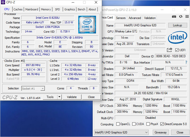190x137 pixels.
Task: Click the Validate button
Action: tap(72, 97)
